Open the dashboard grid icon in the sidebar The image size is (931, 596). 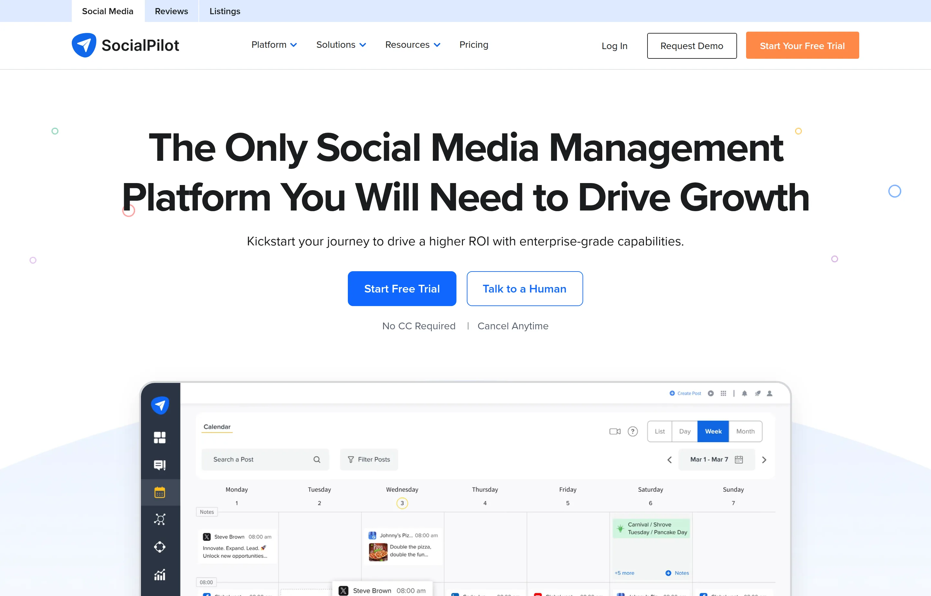click(160, 437)
